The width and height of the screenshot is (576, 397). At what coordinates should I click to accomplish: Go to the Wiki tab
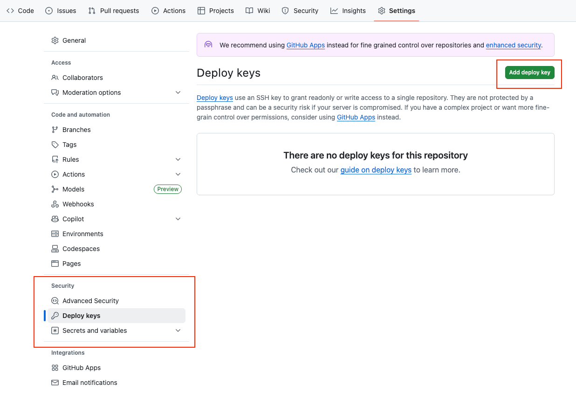258,11
